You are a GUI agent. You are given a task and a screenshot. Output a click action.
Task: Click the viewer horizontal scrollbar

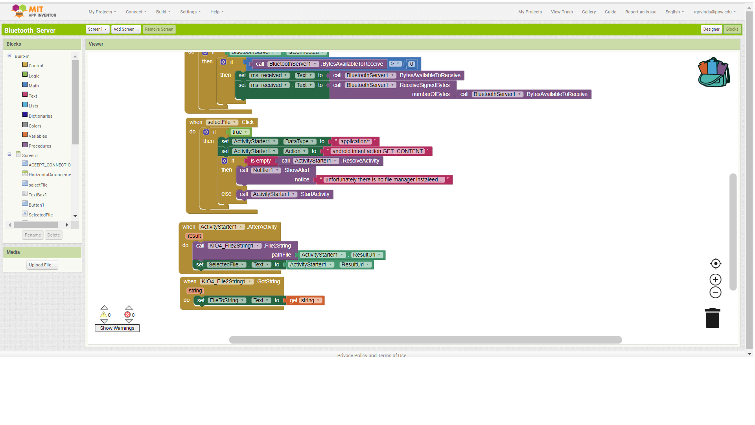[x=425, y=340]
